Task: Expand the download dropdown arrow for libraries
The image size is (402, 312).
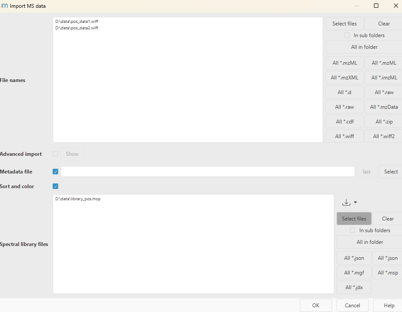Action: point(355,202)
